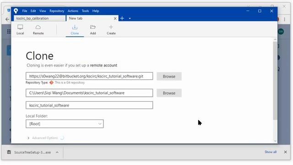Open the File menu
The image size is (293, 165).
pos(25,11)
